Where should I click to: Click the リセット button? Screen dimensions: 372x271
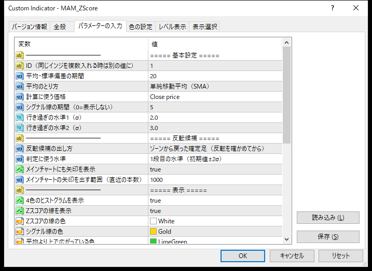tap(341, 256)
